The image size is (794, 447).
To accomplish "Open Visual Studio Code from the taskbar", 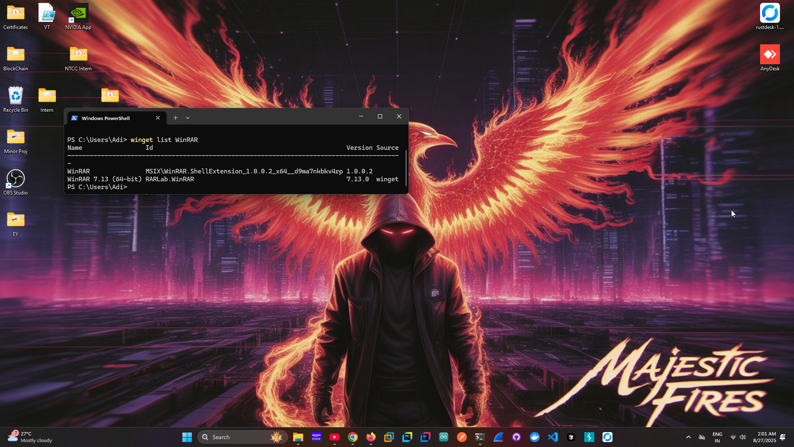I will (553, 437).
